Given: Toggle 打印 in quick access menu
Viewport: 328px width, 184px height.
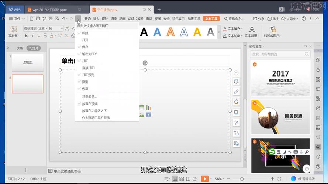Looking at the screenshot, I should [107, 61].
